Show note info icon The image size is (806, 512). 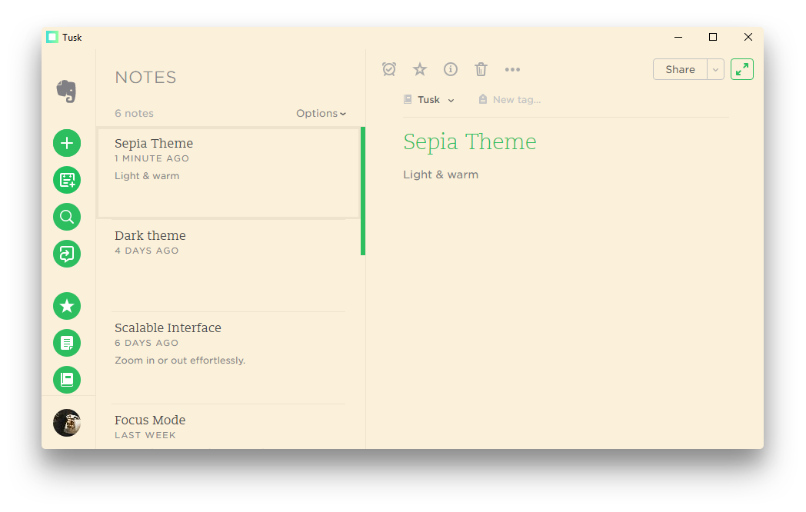pos(450,69)
